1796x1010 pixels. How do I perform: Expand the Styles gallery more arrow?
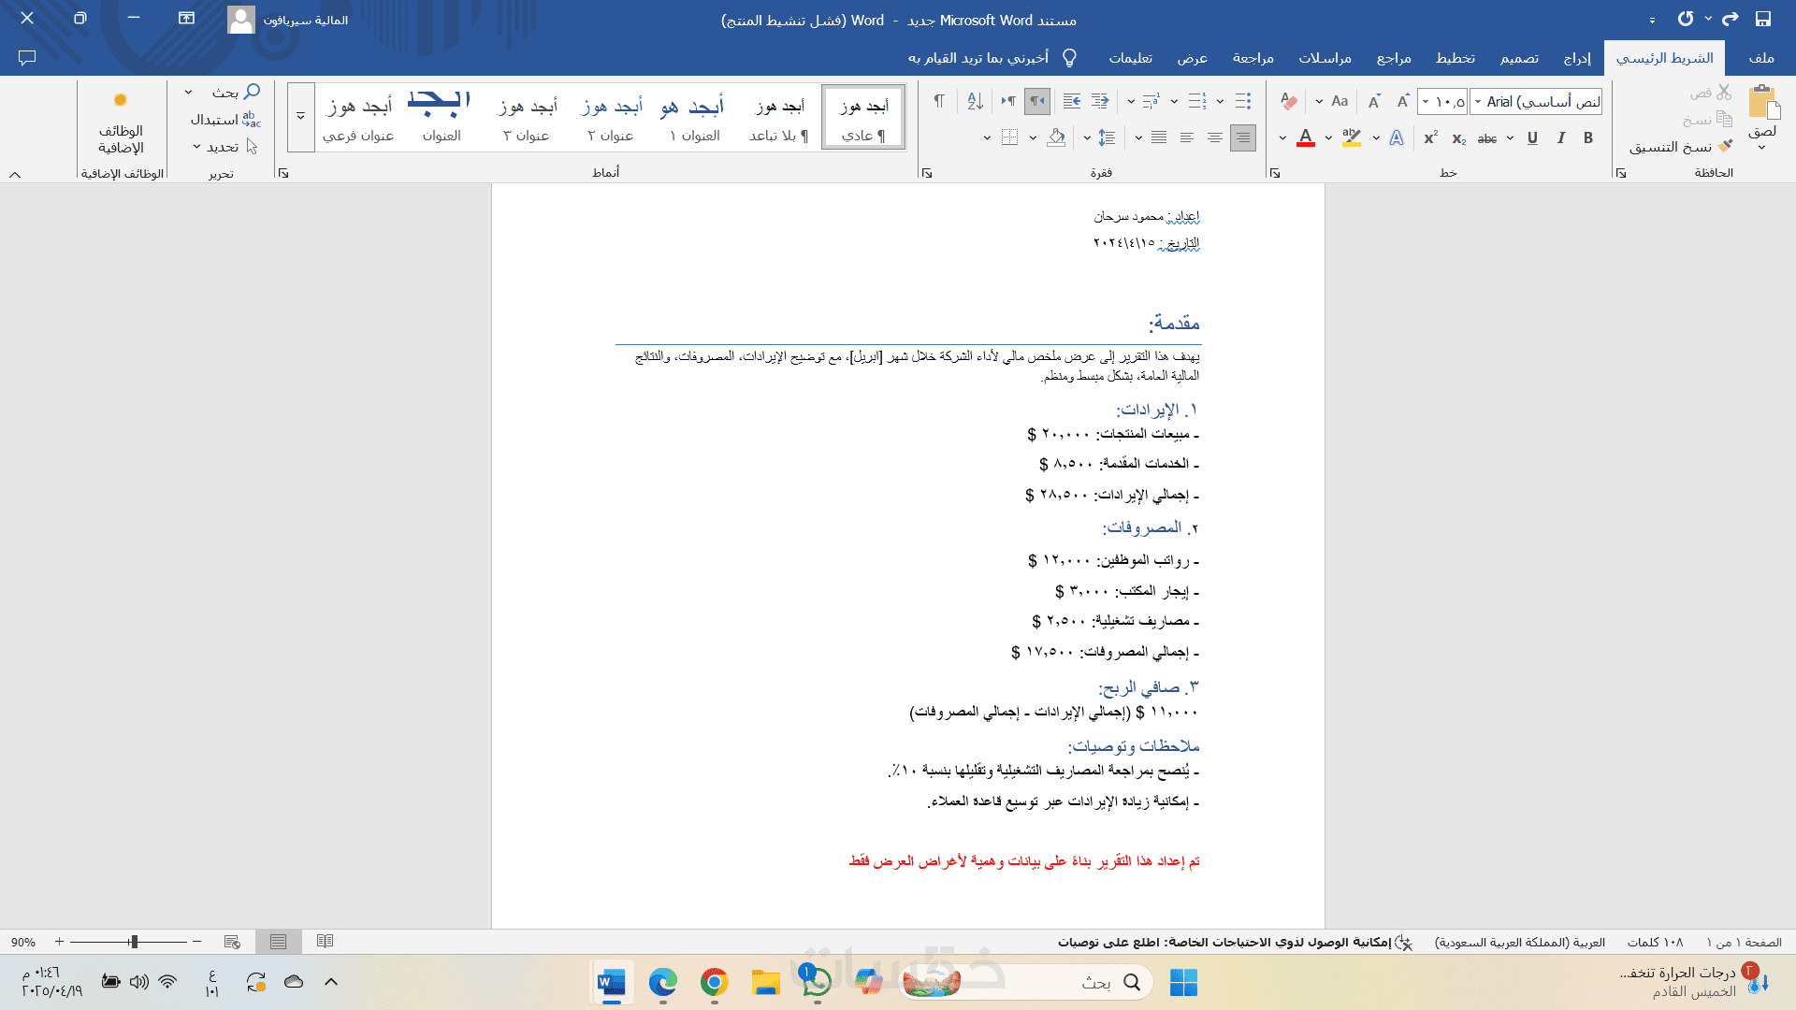(x=300, y=117)
